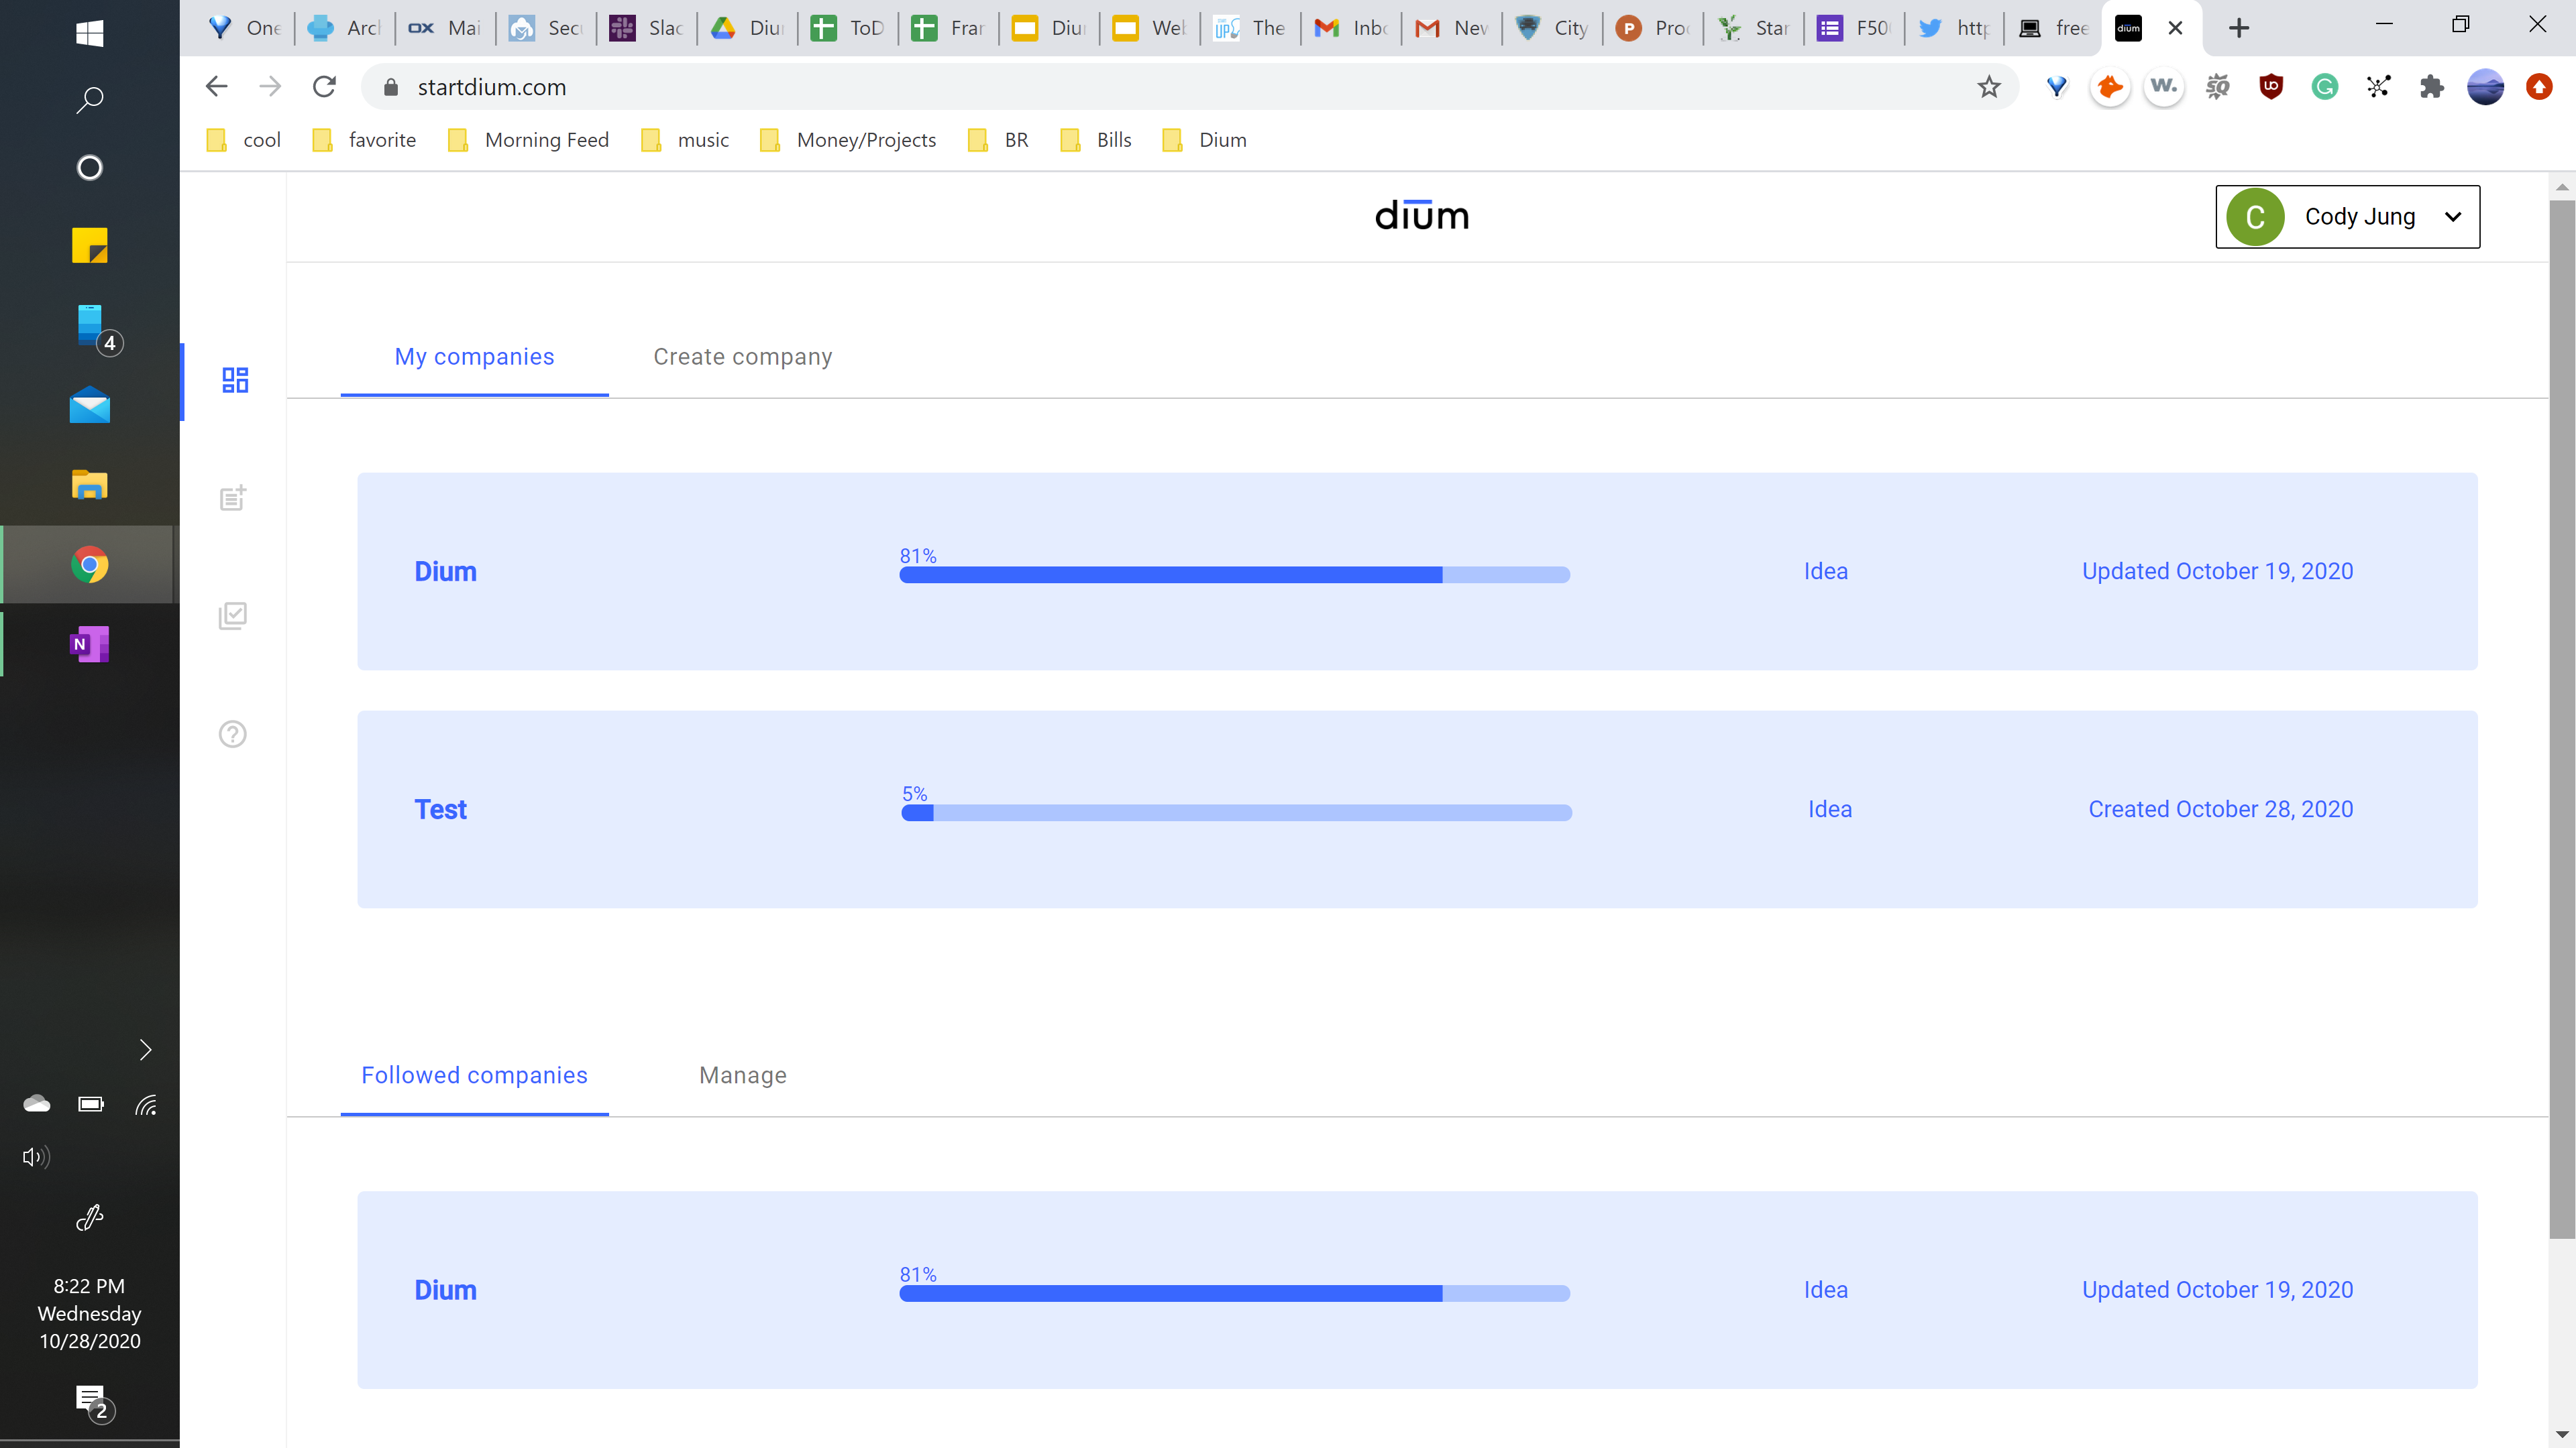
Task: Click the uBlock Origin extension icon
Action: (x=2271, y=87)
